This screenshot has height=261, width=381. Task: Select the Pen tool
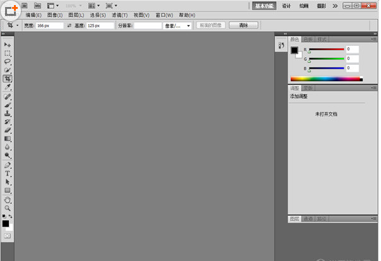[x=7, y=165]
